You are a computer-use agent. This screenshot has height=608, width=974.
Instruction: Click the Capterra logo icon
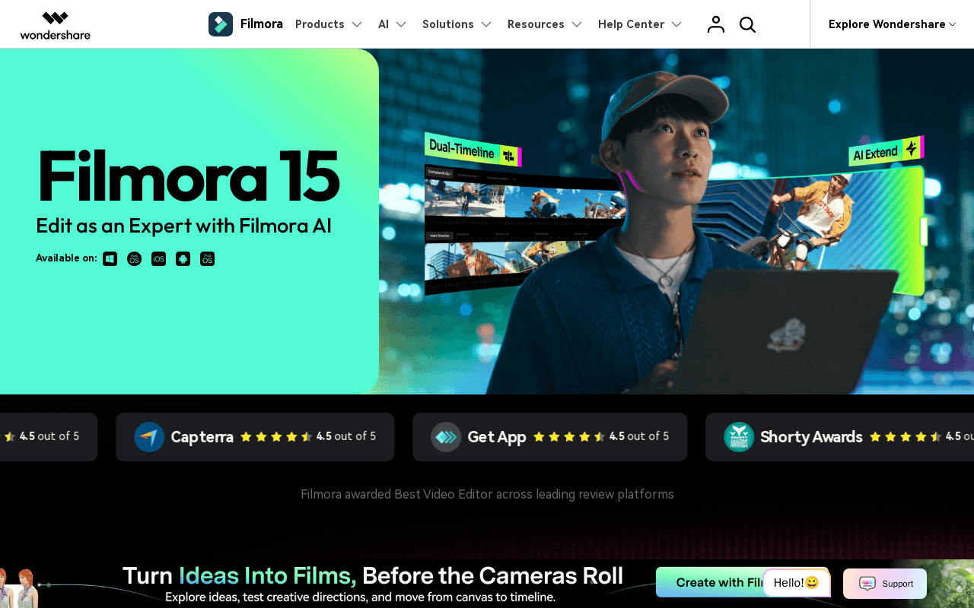click(x=149, y=437)
